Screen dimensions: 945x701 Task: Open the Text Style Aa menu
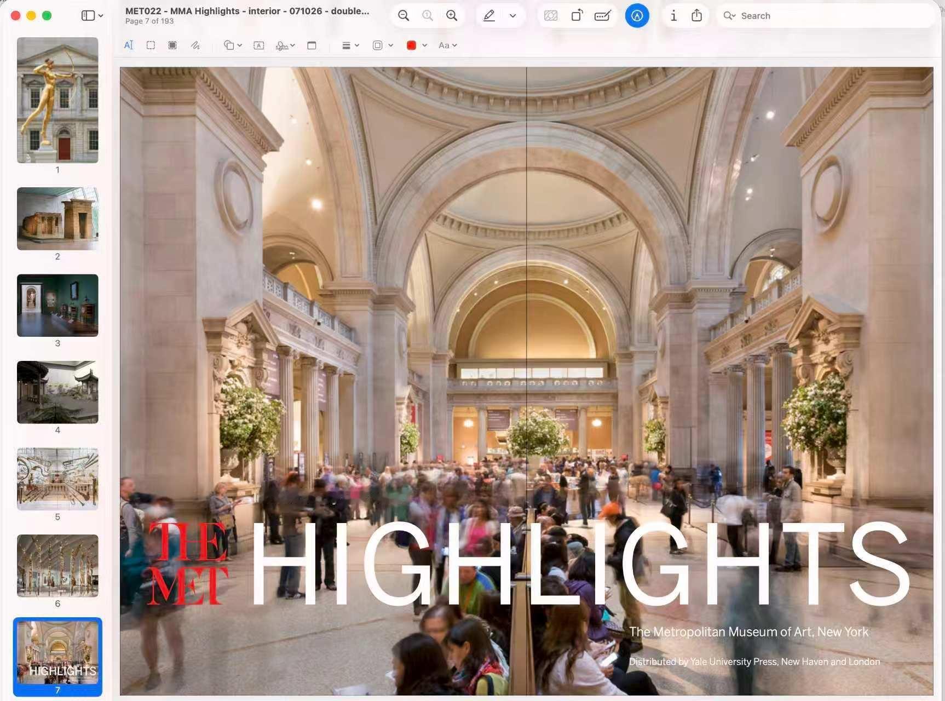click(447, 45)
